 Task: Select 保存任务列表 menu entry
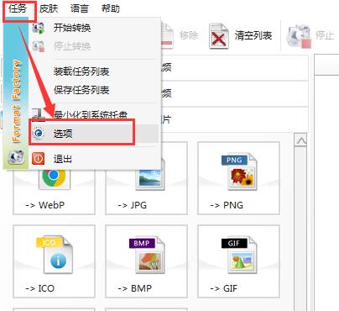81,90
